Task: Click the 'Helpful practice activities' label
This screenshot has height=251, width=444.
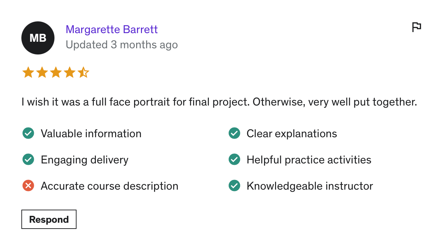Action: [309, 160]
